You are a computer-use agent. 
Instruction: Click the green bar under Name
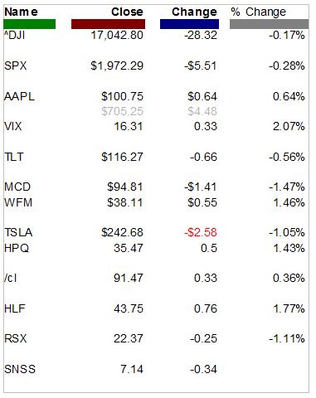point(30,24)
